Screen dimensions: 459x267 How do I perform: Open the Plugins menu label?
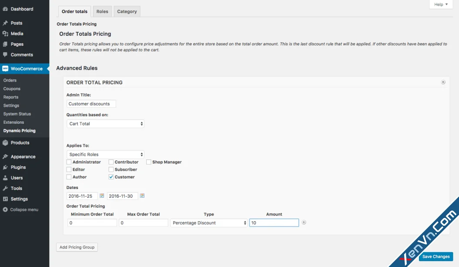(18, 167)
